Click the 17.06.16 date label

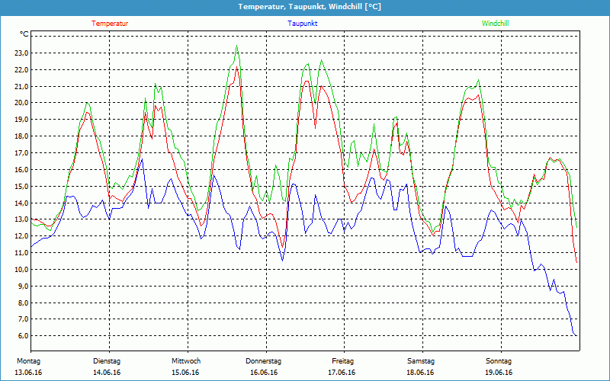[342, 373]
